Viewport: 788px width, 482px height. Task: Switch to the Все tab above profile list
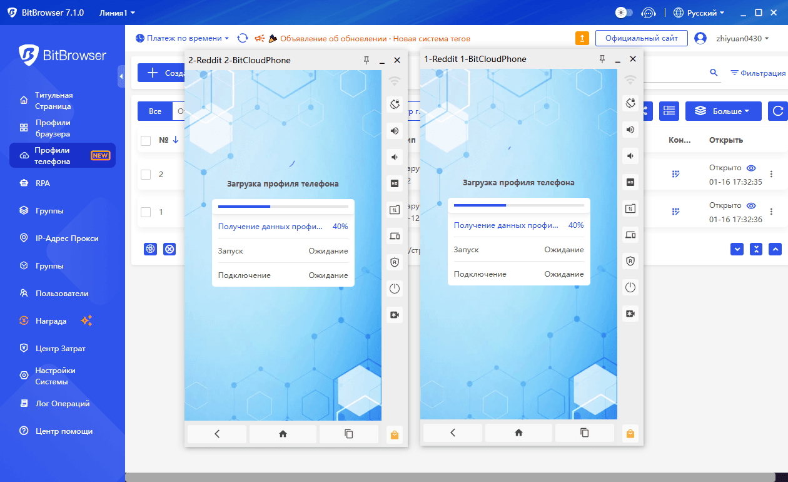154,111
